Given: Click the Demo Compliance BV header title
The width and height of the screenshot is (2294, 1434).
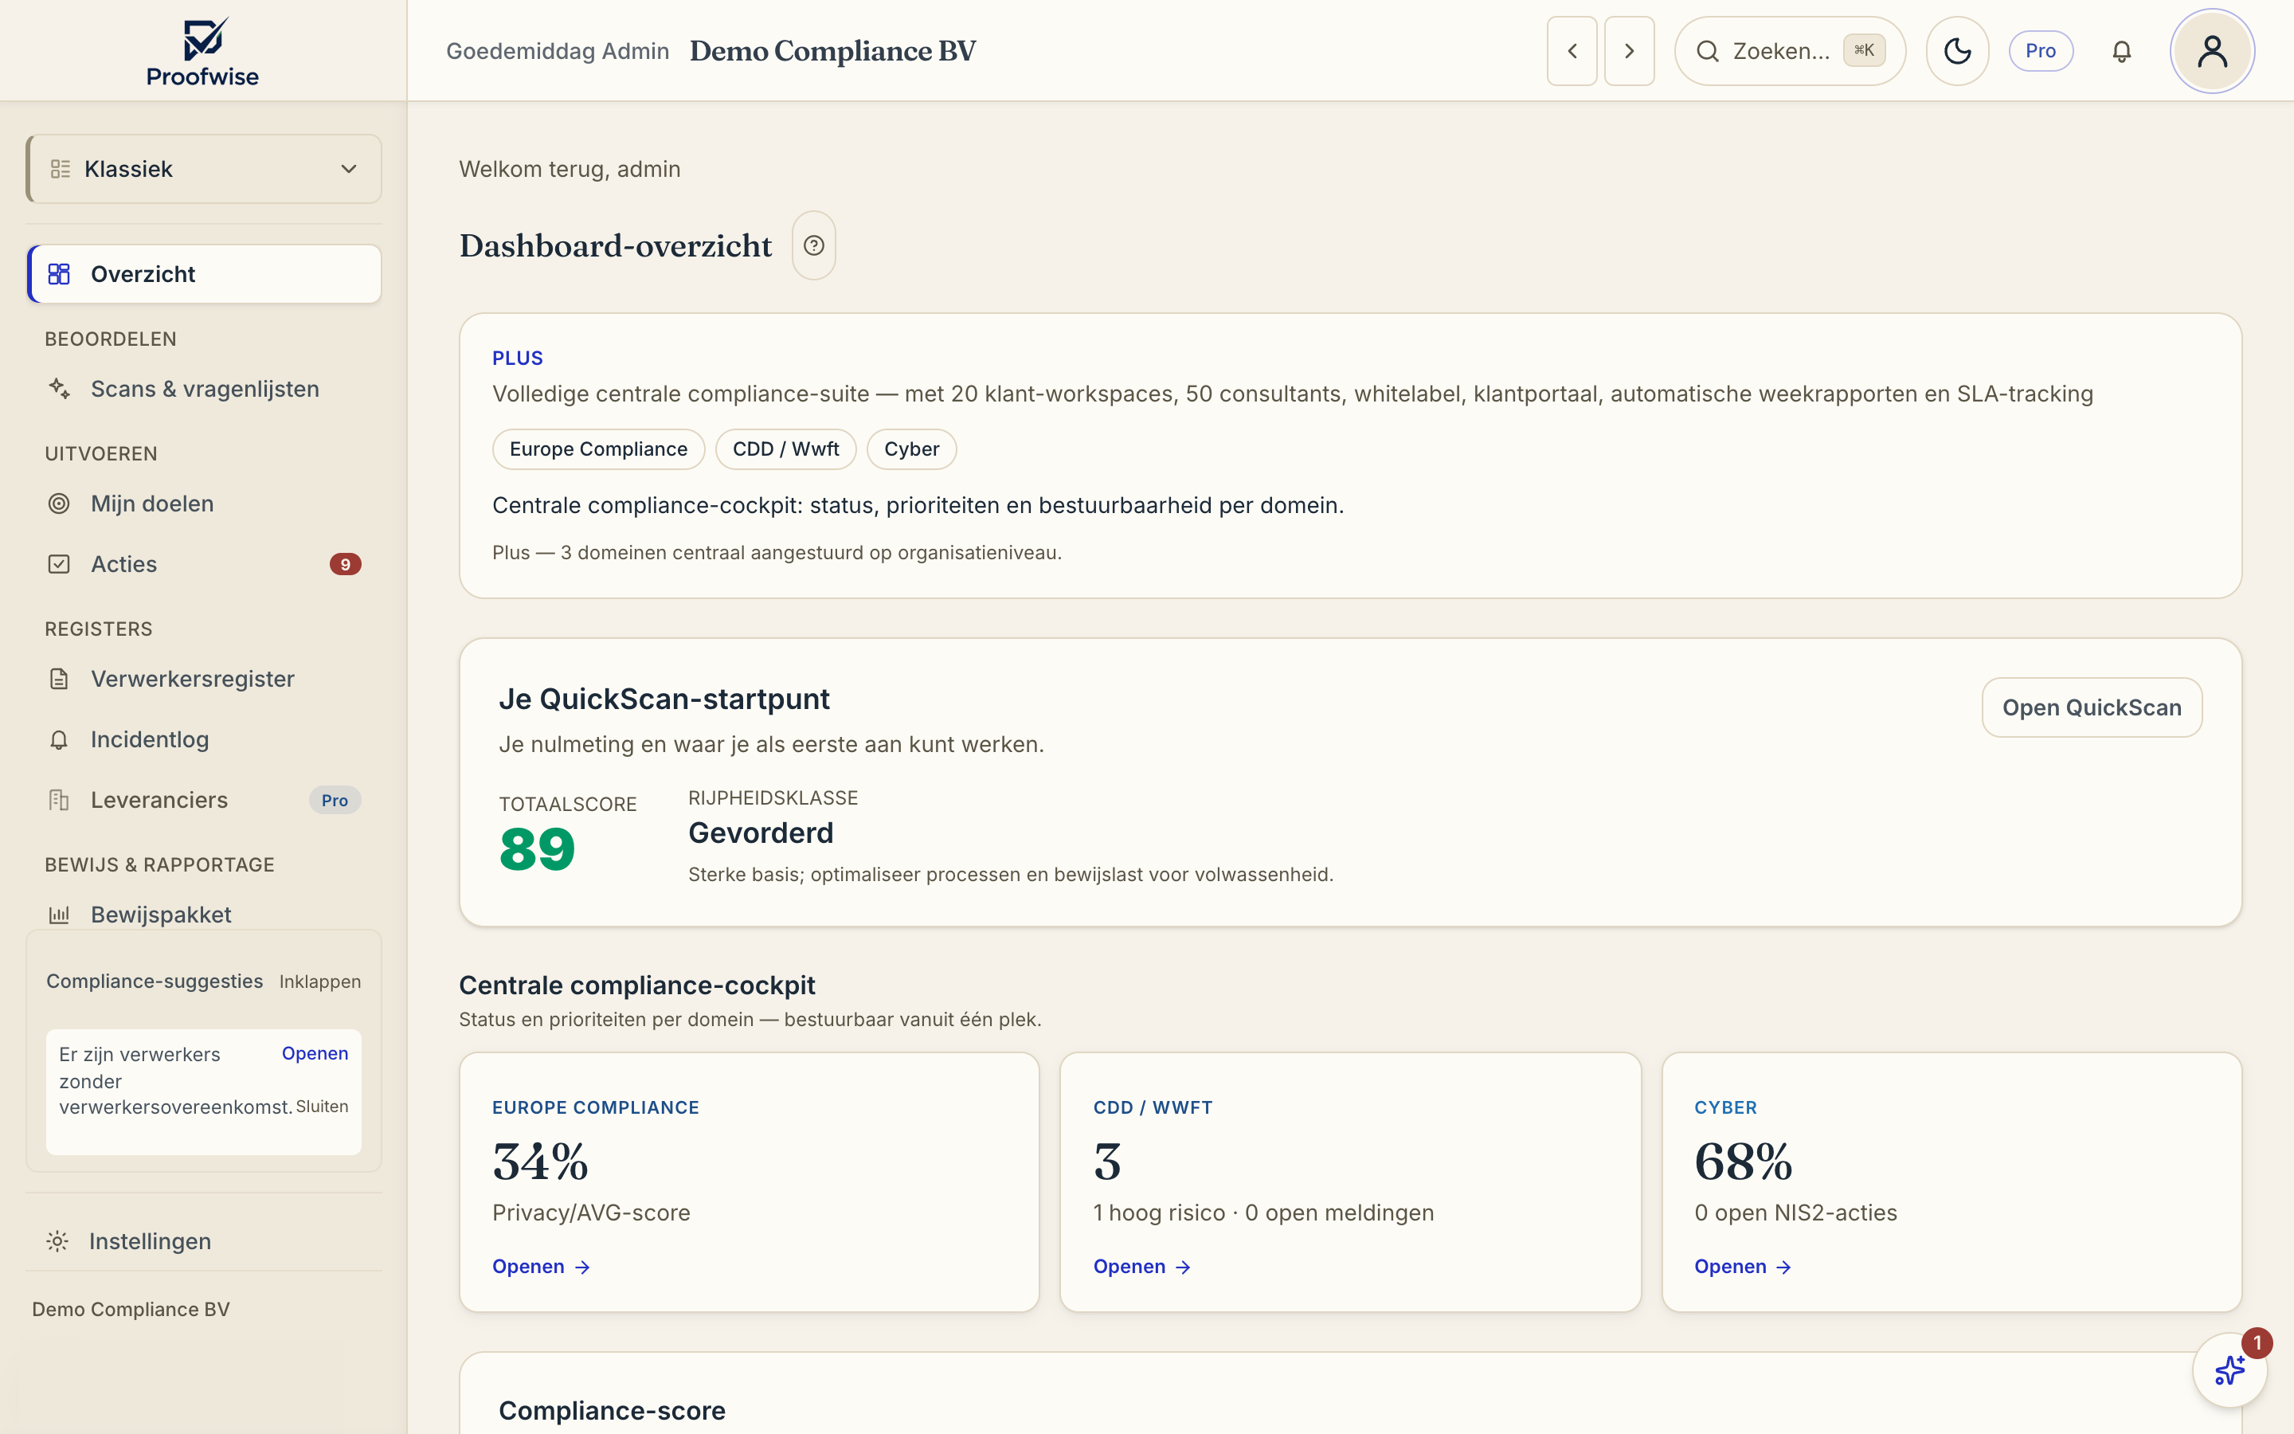Looking at the screenshot, I should (x=832, y=51).
